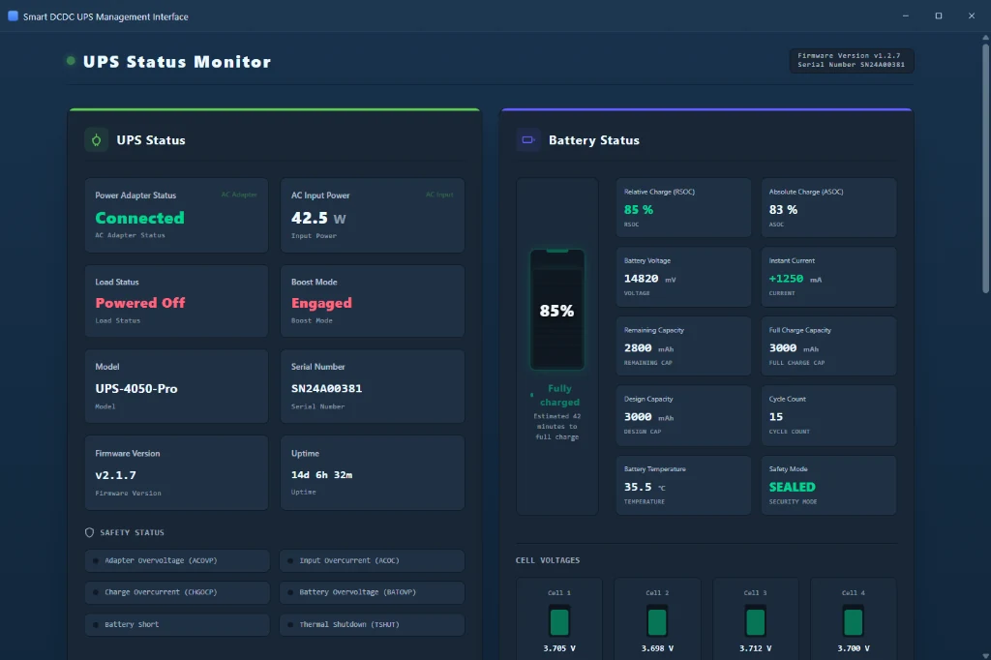Click the green "Connected" adapter status value

pyautogui.click(x=139, y=218)
